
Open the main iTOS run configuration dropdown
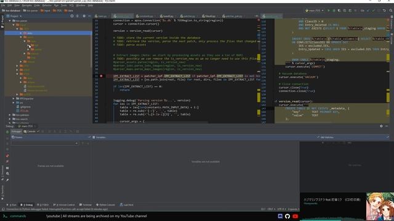tap(315, 10)
